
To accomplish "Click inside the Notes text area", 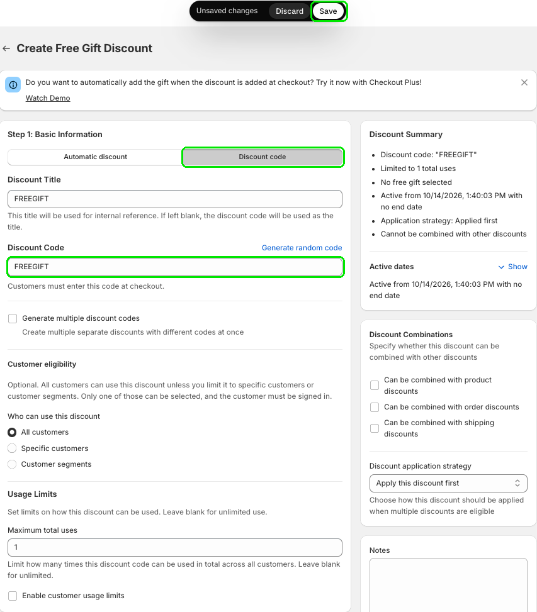I will point(448,585).
